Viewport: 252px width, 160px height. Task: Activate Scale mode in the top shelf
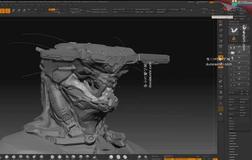coord(19,11)
